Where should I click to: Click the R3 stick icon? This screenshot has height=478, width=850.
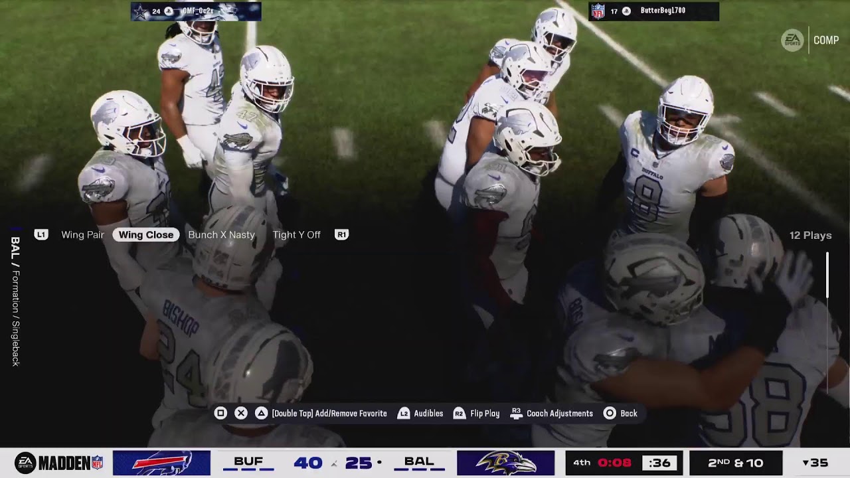(516, 413)
